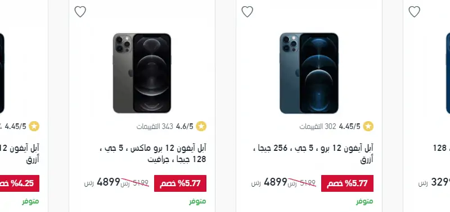Click 4.6/5 rating on graphite iPhone

184,126
